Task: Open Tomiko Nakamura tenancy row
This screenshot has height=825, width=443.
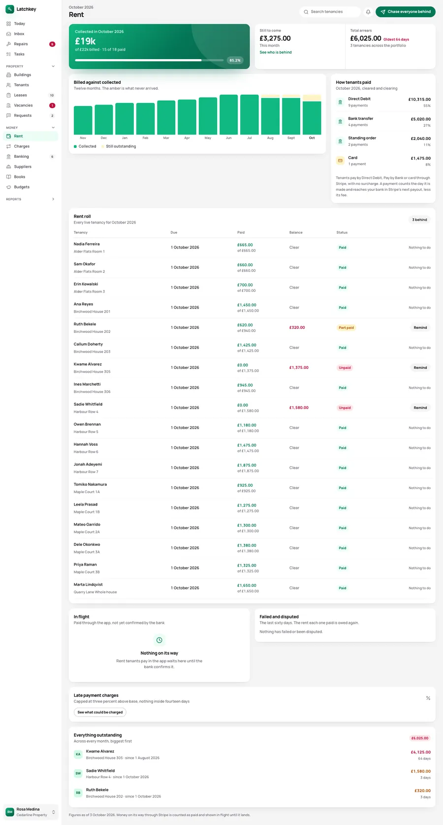Action: tap(252, 488)
